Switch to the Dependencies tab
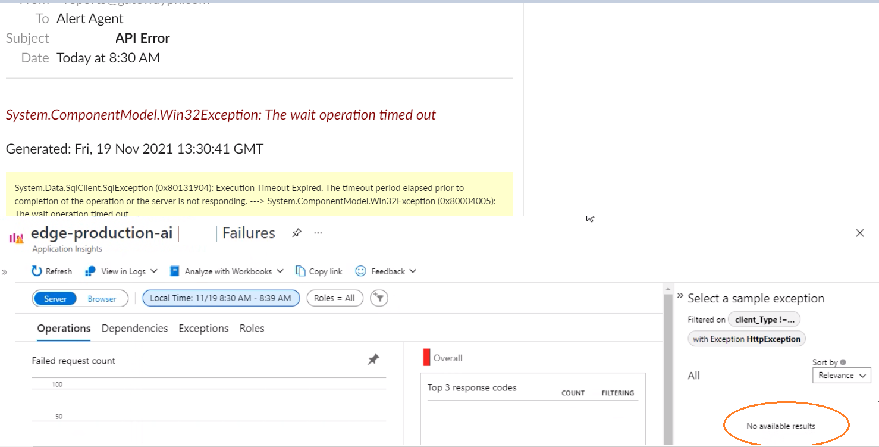The height and width of the screenshot is (447, 879). pyautogui.click(x=134, y=329)
